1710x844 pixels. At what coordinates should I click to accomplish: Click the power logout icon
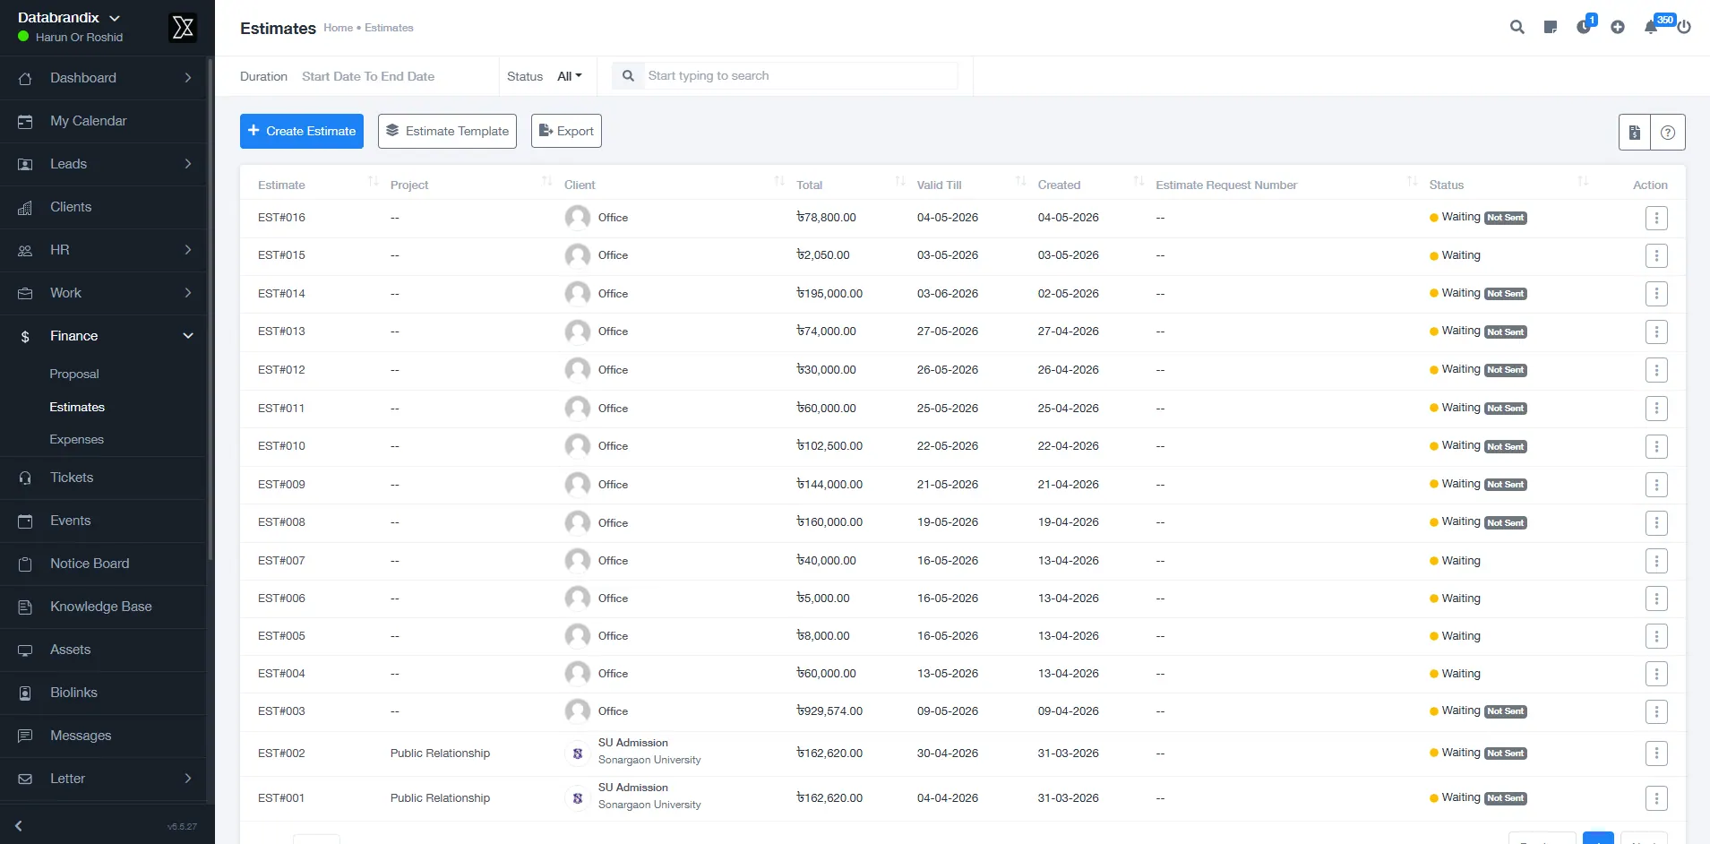1684,27
